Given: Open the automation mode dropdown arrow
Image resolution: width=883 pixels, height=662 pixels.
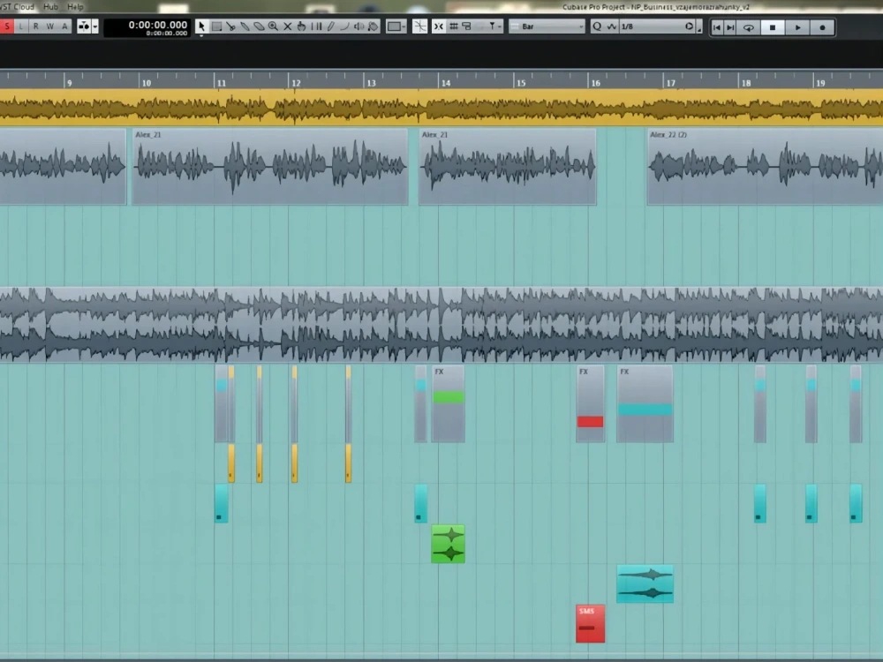Looking at the screenshot, I should point(95,26).
